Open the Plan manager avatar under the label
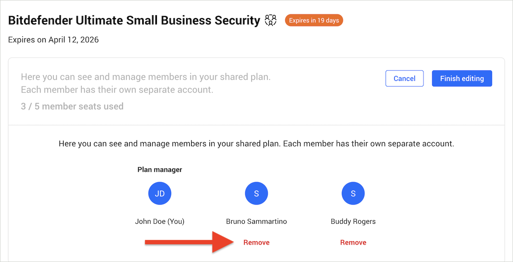 (x=160, y=193)
